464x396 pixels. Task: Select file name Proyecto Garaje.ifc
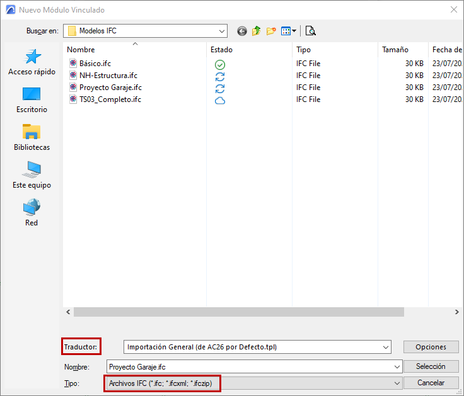pyautogui.click(x=110, y=88)
